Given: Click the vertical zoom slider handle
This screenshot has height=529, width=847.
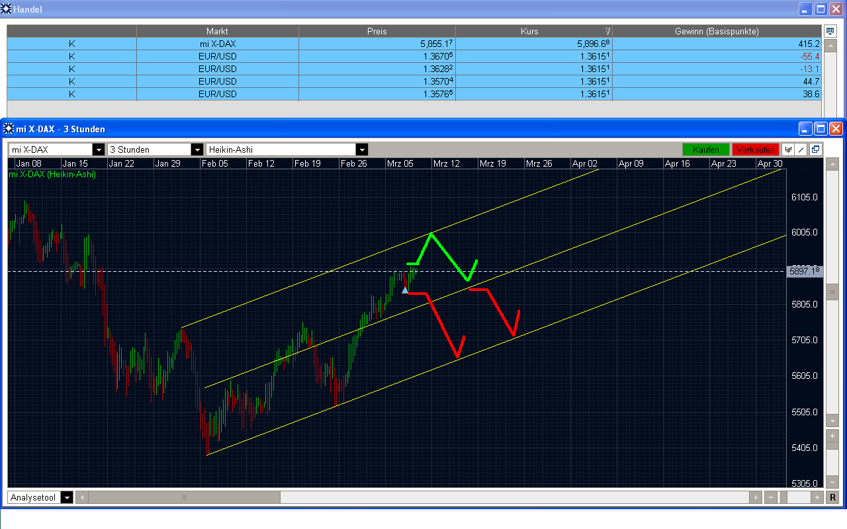Looking at the screenshot, I should tap(832, 446).
